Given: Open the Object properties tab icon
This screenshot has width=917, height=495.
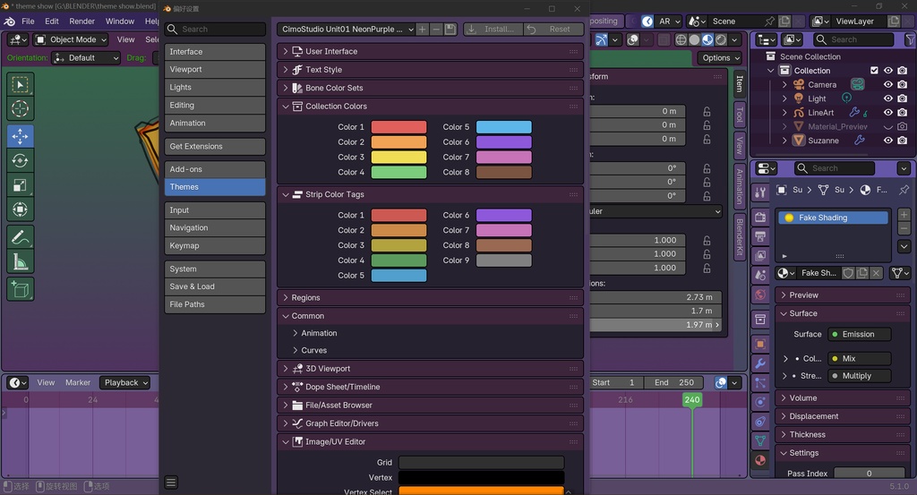Looking at the screenshot, I should [x=760, y=345].
